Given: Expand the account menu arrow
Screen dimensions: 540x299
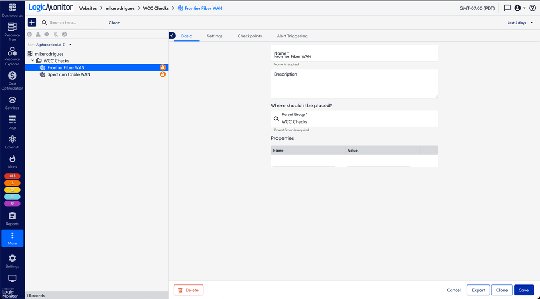Looking at the screenshot, I should click(x=524, y=8).
